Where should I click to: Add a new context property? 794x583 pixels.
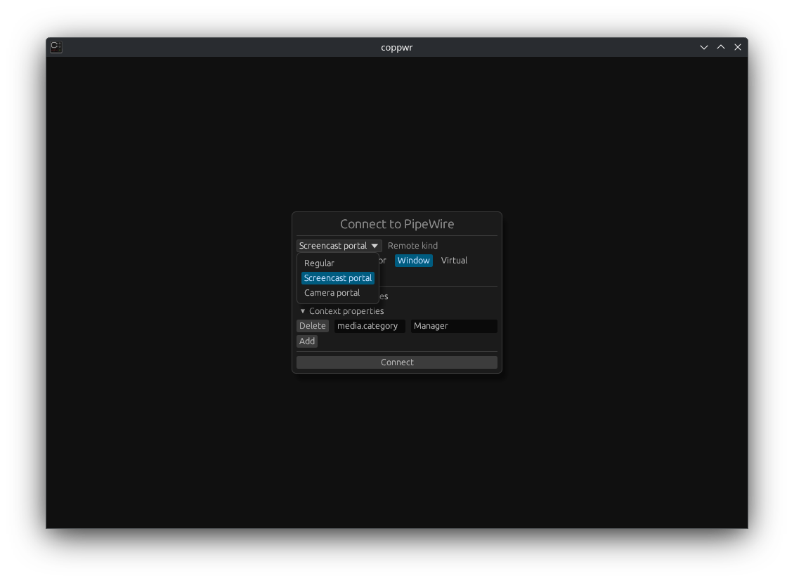click(307, 341)
